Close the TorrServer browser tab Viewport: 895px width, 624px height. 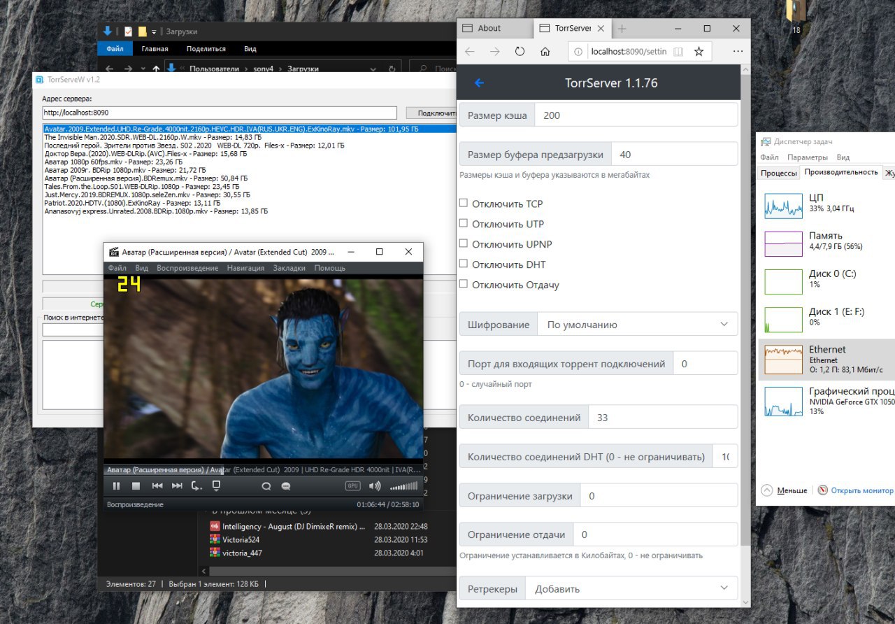601,29
